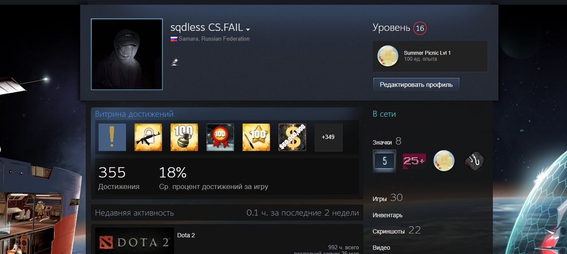Open the exclamation mark achievement icon
Image resolution: width=567 pixels, height=254 pixels.
click(112, 137)
